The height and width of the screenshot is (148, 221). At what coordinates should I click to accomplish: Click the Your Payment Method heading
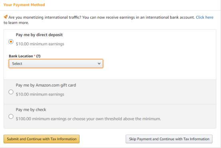click(24, 5)
